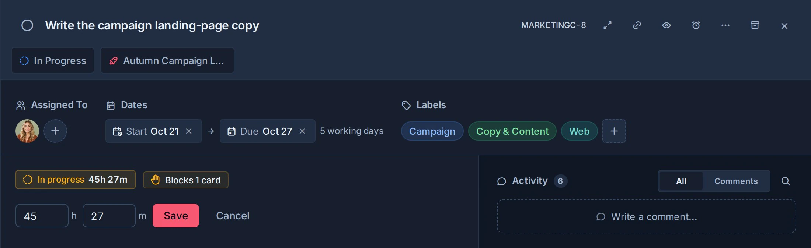
Task: Click the card title 'Write the campaign landing-page copy'
Action: coord(152,25)
